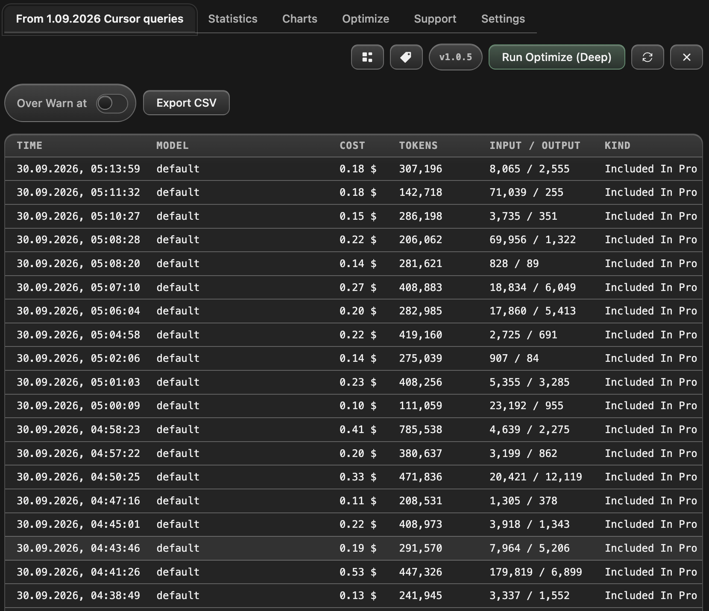Select the row timestamped 05:08:28

pos(354,240)
